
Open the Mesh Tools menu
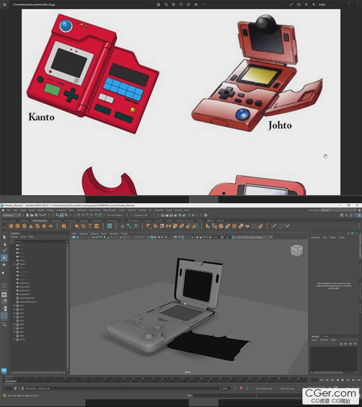[x=95, y=210]
